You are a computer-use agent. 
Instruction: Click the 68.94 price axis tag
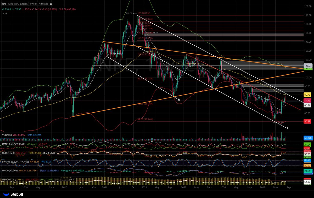click(x=307, y=105)
